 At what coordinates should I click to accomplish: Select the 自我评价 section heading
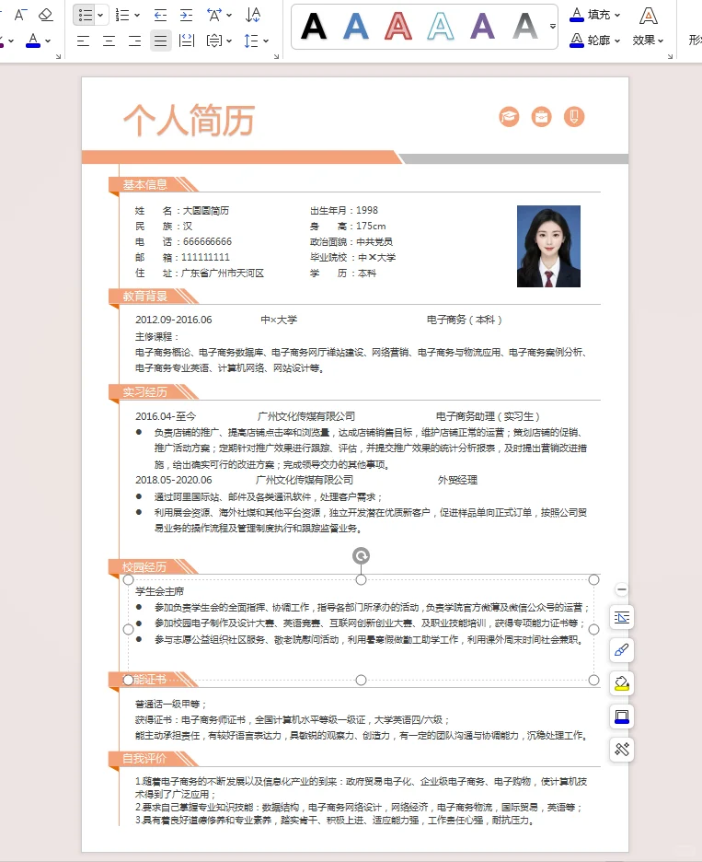pos(144,759)
